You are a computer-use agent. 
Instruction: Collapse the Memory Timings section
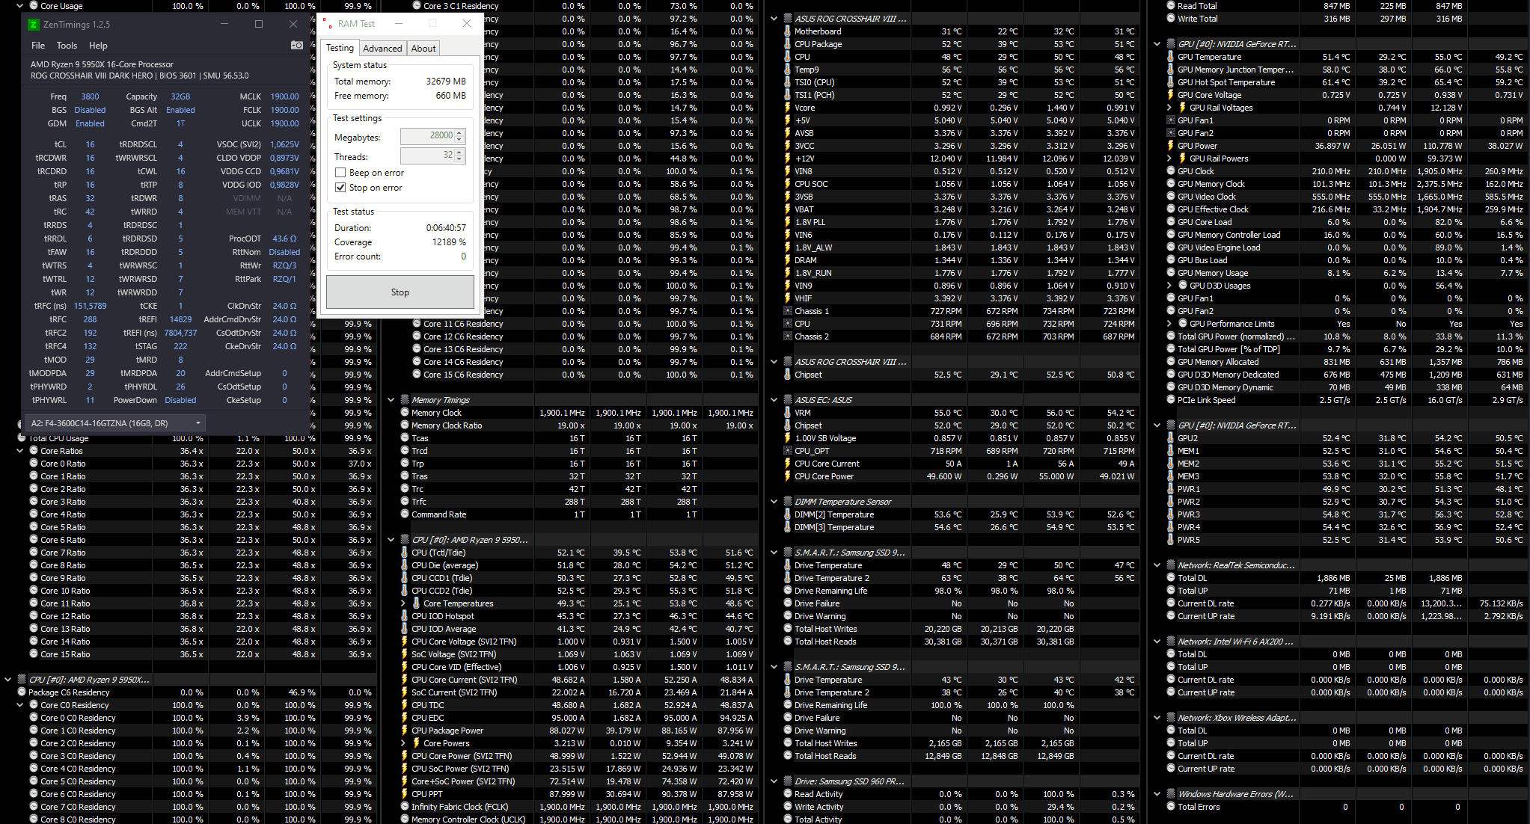click(x=391, y=400)
